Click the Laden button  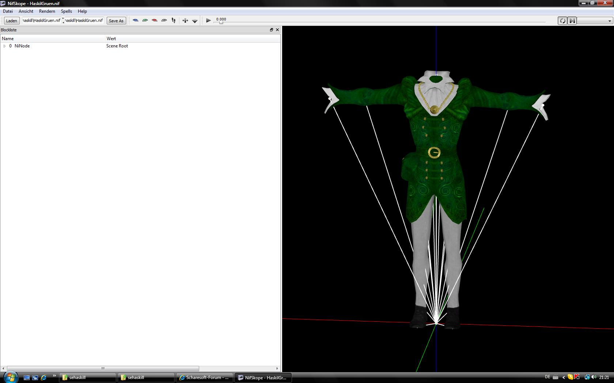[11, 21]
